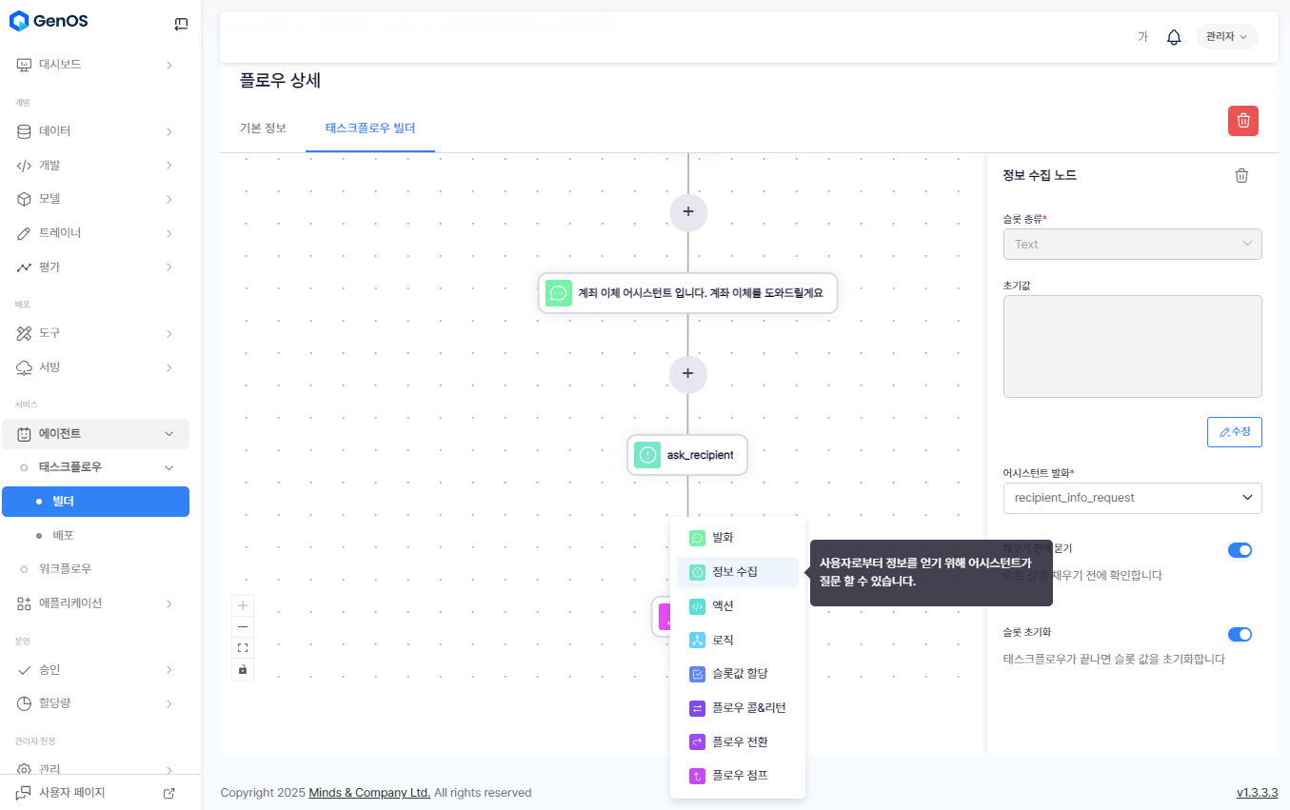Click the notification bell icon
1290x810 pixels.
[x=1174, y=37]
